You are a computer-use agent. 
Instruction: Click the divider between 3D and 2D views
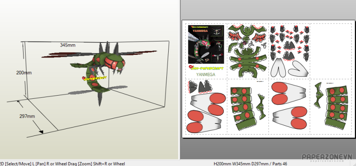(179, 80)
